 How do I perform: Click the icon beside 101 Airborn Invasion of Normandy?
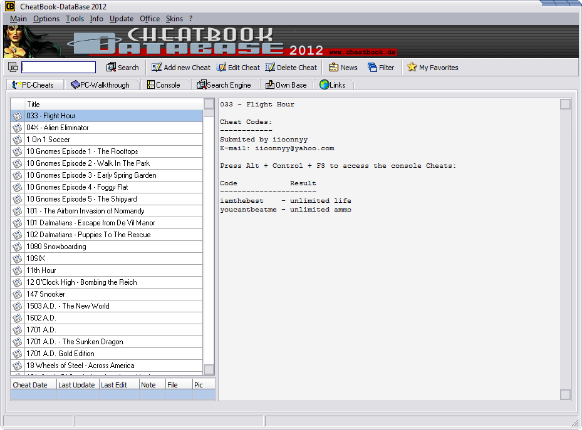coord(18,211)
